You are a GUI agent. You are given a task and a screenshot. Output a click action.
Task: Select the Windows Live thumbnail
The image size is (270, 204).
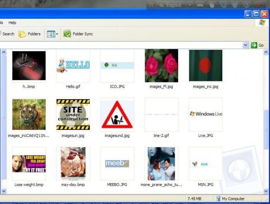click(x=206, y=115)
